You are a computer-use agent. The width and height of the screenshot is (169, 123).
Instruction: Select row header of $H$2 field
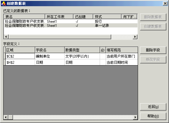click(4, 62)
